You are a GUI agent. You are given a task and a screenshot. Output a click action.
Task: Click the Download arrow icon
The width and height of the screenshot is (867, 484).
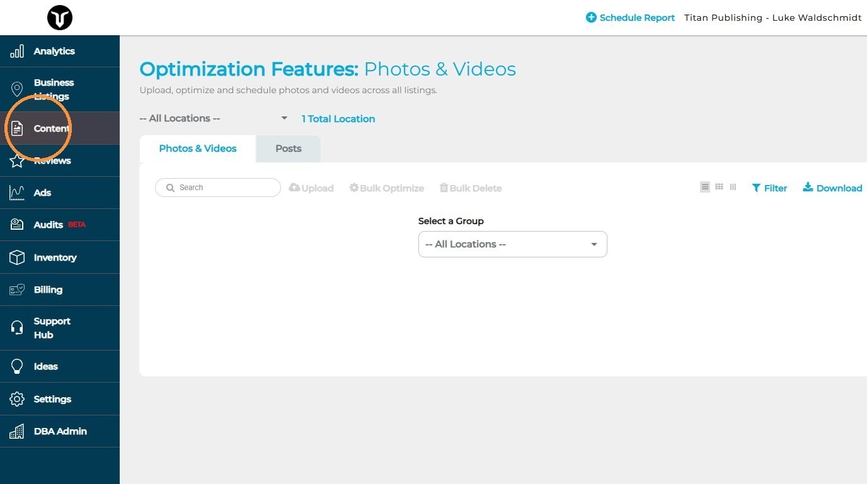point(808,188)
